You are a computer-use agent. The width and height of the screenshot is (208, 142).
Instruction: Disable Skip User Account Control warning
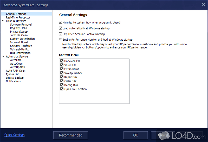click(x=61, y=34)
